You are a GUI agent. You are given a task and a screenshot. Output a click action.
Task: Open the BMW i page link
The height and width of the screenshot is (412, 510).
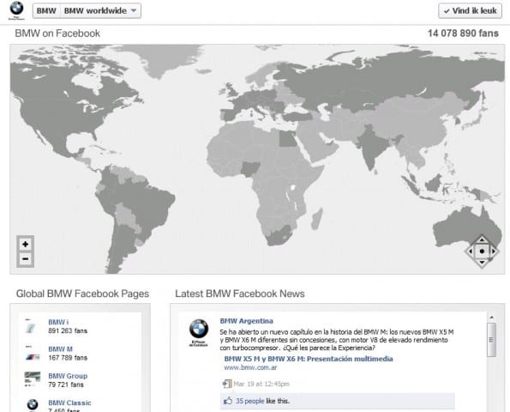click(x=58, y=322)
